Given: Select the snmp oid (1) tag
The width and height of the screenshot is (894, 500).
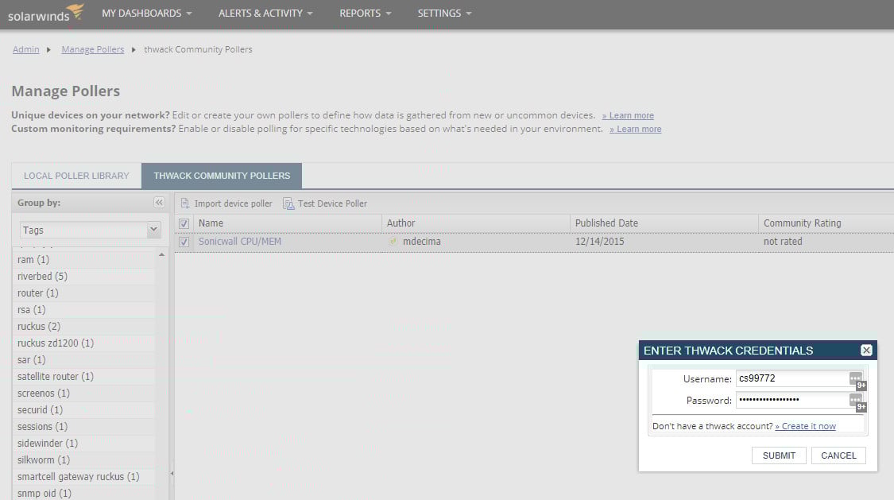Looking at the screenshot, I should [x=83, y=493].
